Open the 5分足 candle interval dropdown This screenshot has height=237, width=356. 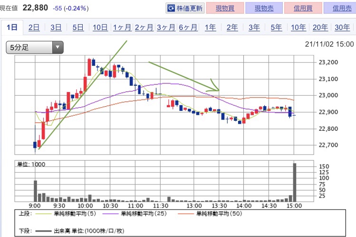pyautogui.click(x=35, y=47)
